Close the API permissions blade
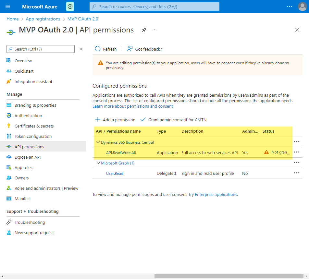The width and height of the screenshot is (309, 279). click(x=297, y=30)
